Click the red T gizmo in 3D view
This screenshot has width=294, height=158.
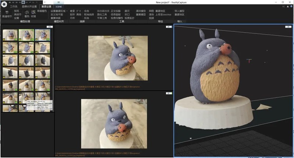[249, 61]
